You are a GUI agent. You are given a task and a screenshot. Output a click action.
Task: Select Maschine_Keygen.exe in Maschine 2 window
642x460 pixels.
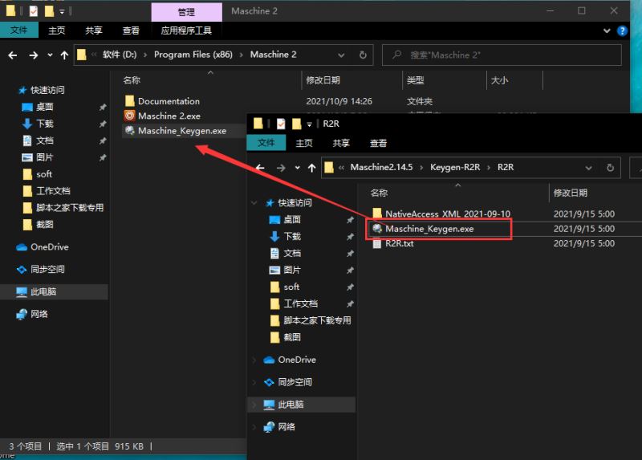coord(182,131)
